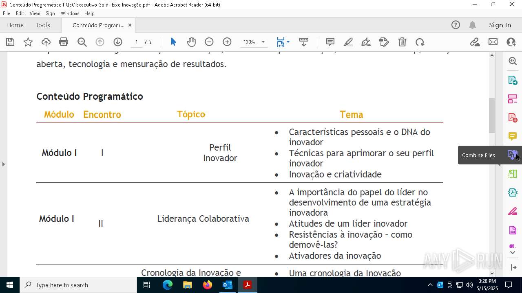522x293 pixels.
Task: Open the purple document tool icon in right pane
Action: click(513, 230)
